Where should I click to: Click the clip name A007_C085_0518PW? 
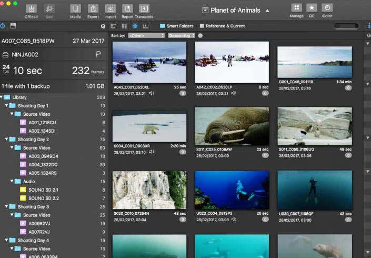tap(28, 41)
